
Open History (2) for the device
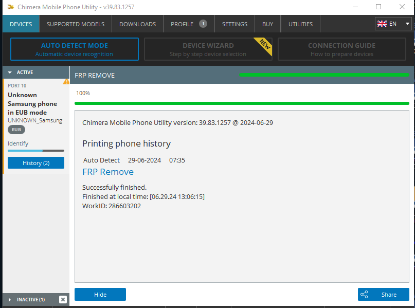point(36,162)
